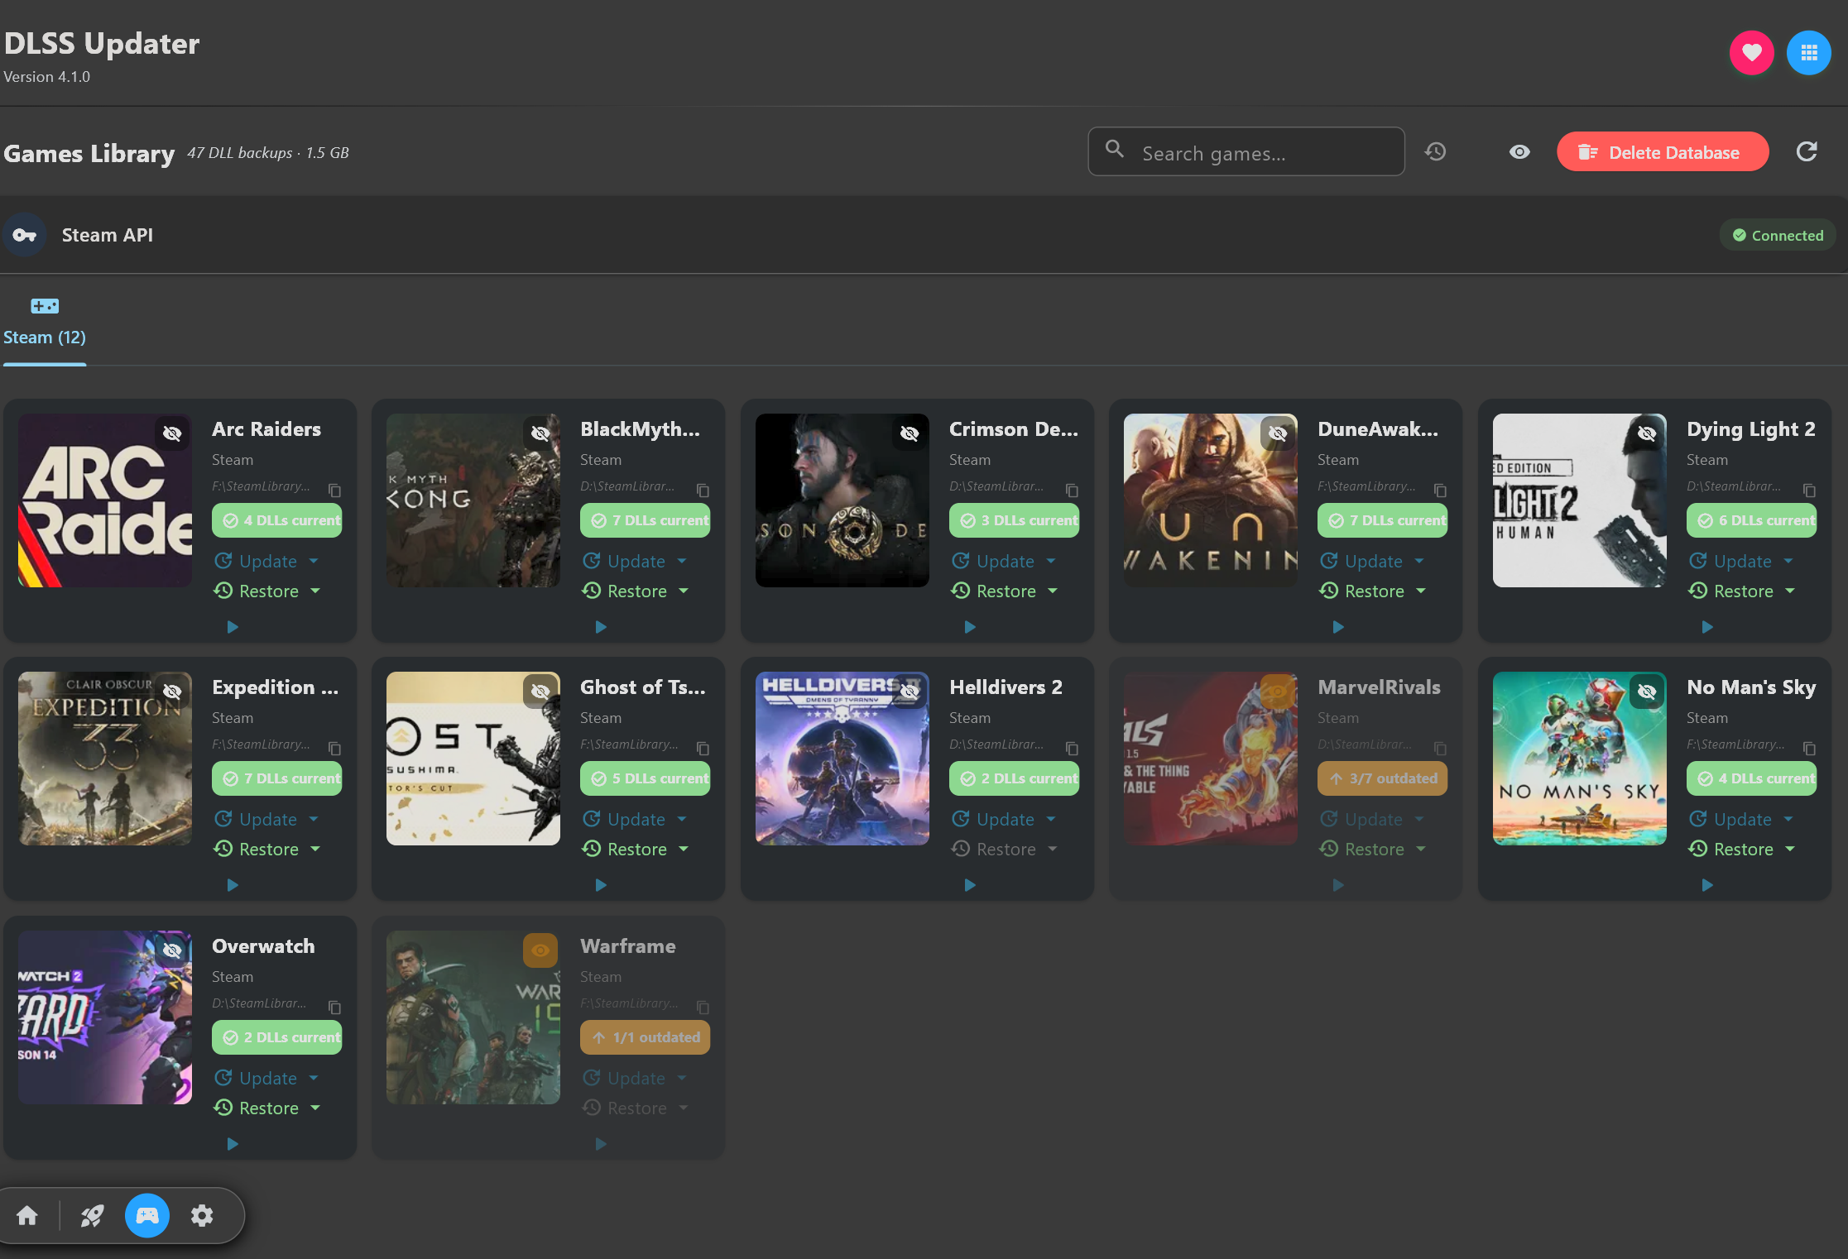Open Restore dropdown for Dying Light 2
Screen dimensions: 1848x1259
tap(1742, 591)
